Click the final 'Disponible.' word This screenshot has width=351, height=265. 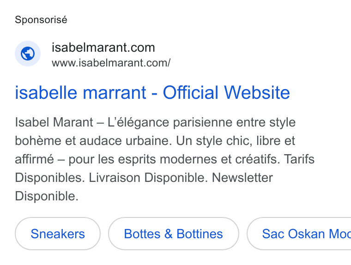point(47,196)
